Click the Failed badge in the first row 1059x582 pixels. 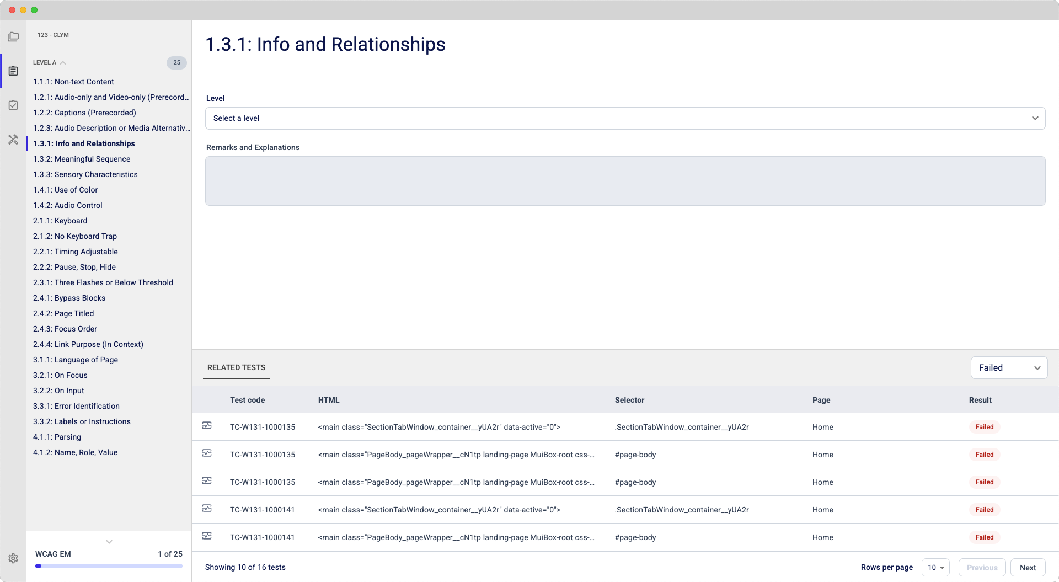[984, 427]
